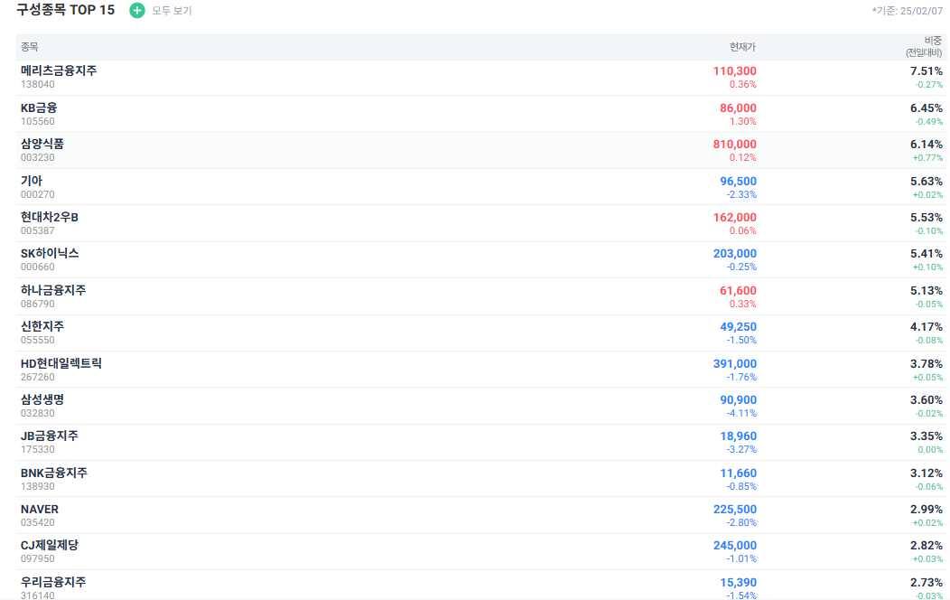
Task: Click the 종목 column header
Action: [29, 47]
